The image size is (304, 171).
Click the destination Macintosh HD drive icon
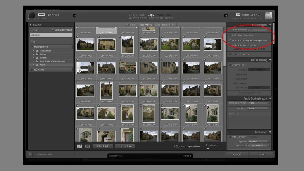tap(268, 15)
